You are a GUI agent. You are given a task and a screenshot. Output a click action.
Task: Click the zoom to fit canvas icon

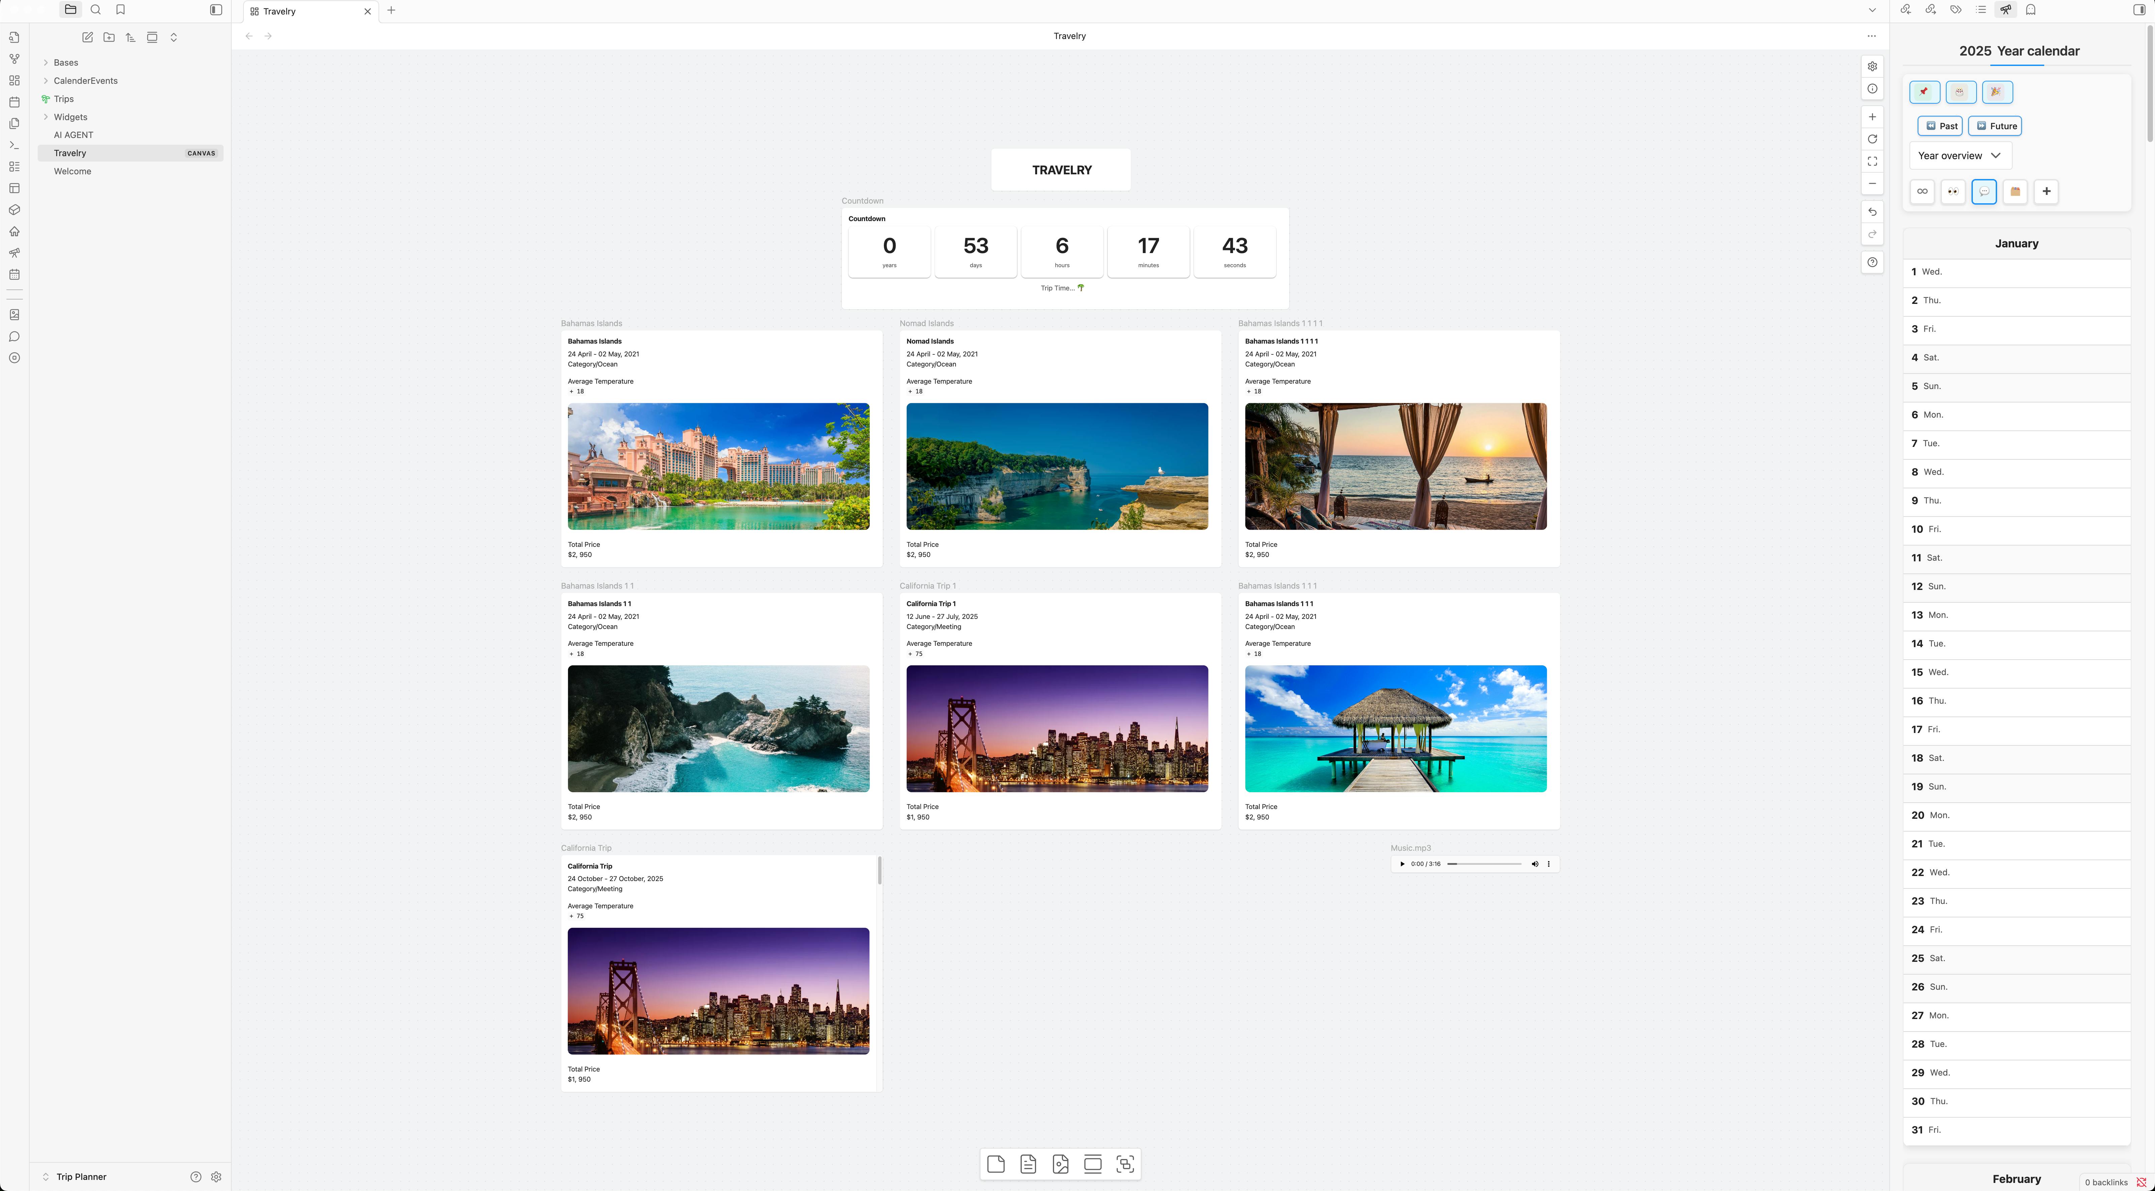tap(1872, 162)
